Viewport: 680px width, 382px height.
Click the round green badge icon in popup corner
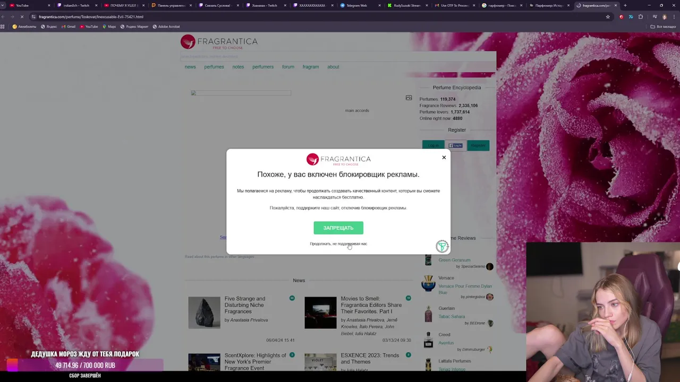point(442,246)
